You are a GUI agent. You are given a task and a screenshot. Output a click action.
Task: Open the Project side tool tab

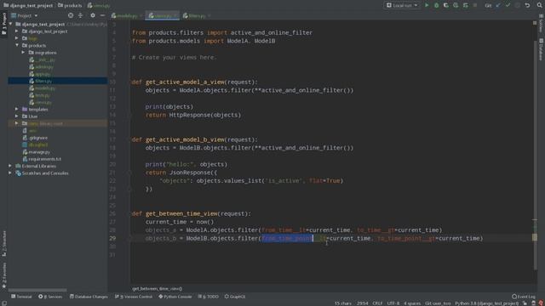[3, 24]
